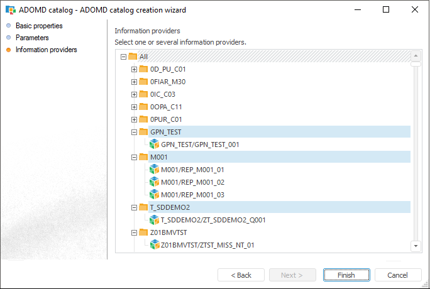Image resolution: width=430 pixels, height=289 pixels.
Task: Click the folder icon of 0OPA_C11
Action: 143,107
